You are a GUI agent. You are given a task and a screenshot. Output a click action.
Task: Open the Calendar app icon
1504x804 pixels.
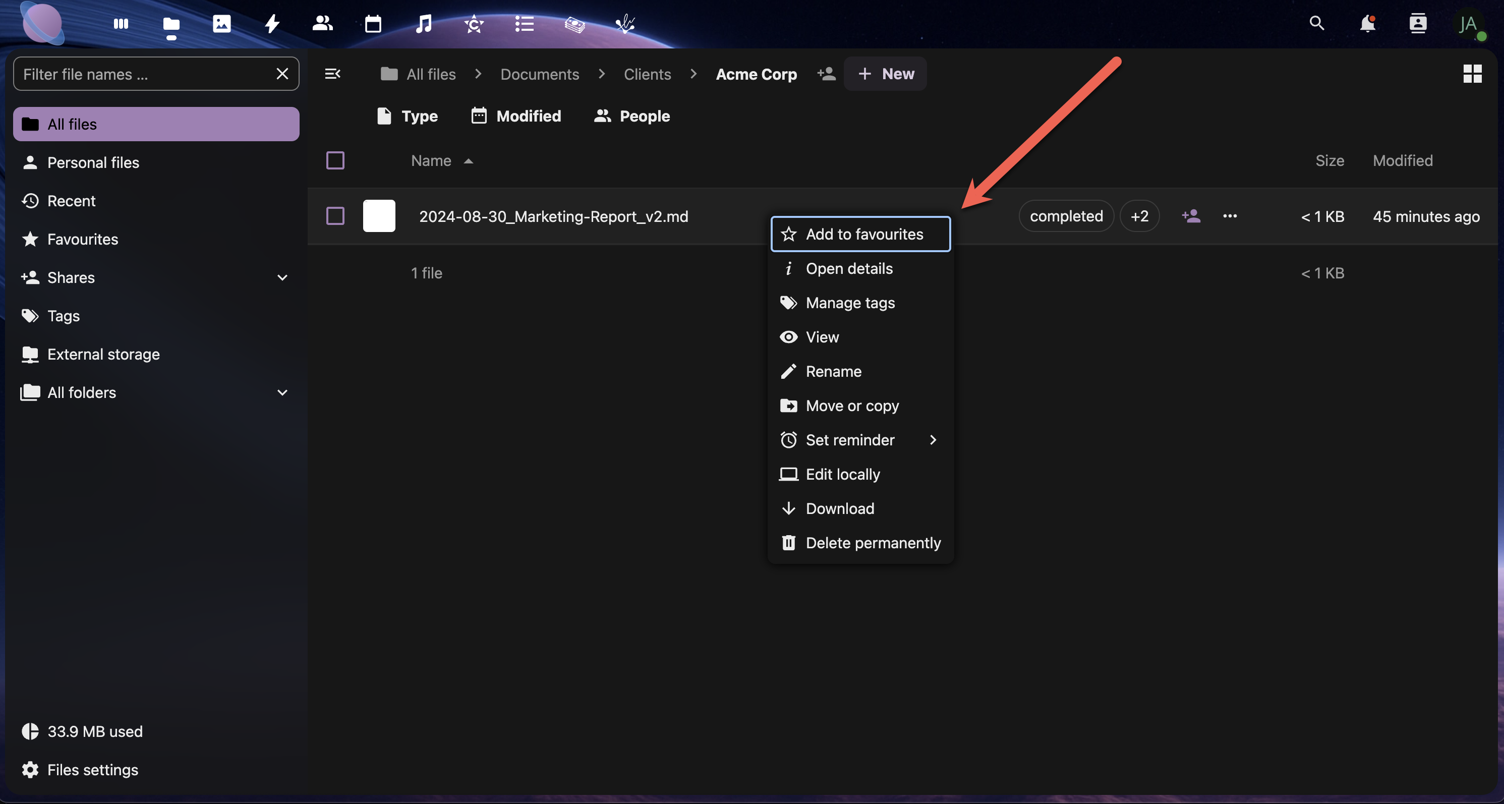tap(373, 24)
